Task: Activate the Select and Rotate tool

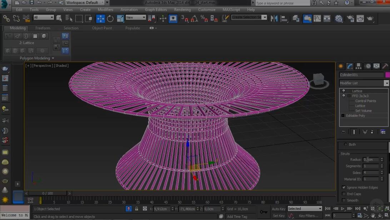Action: [x=110, y=19]
